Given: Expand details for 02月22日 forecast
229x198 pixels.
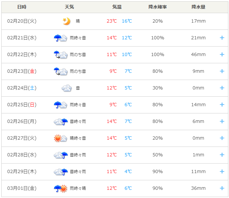Looking at the screenshot, I should (x=222, y=54).
